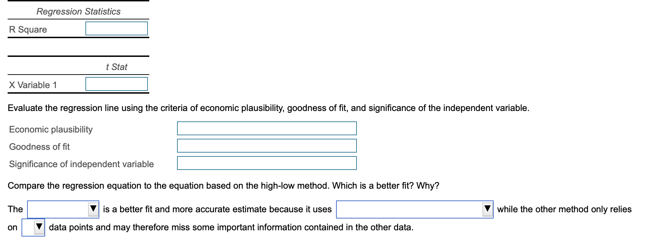This screenshot has height=240, width=645.
Task: Select the 'Regression Statistics' header text
Action: pos(79,11)
